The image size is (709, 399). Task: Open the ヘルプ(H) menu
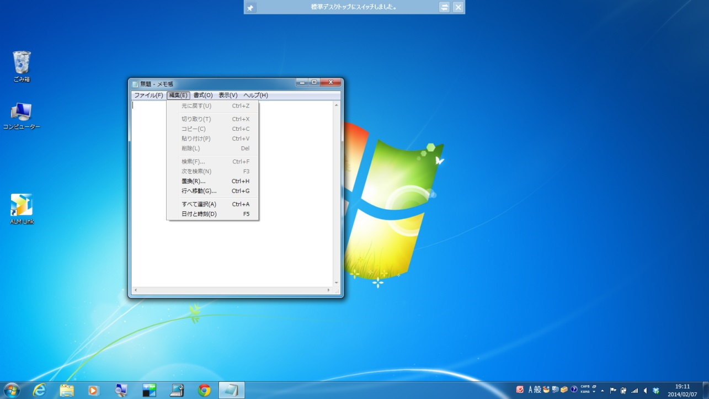pyautogui.click(x=255, y=95)
